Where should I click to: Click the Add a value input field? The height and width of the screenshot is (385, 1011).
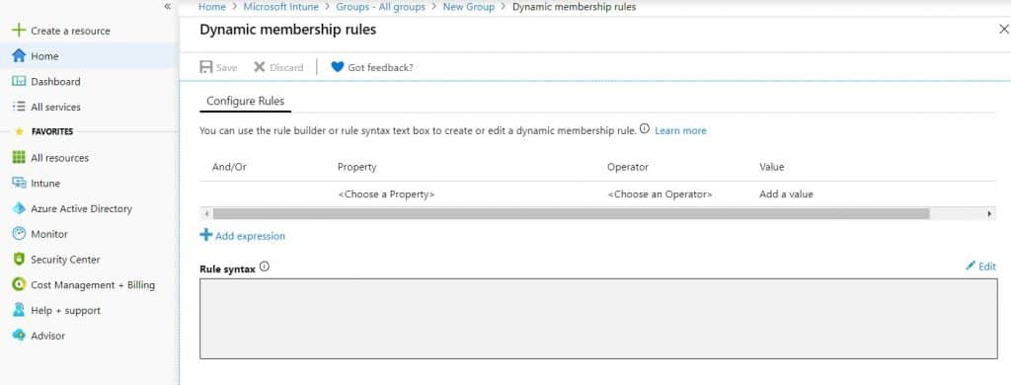tap(786, 194)
